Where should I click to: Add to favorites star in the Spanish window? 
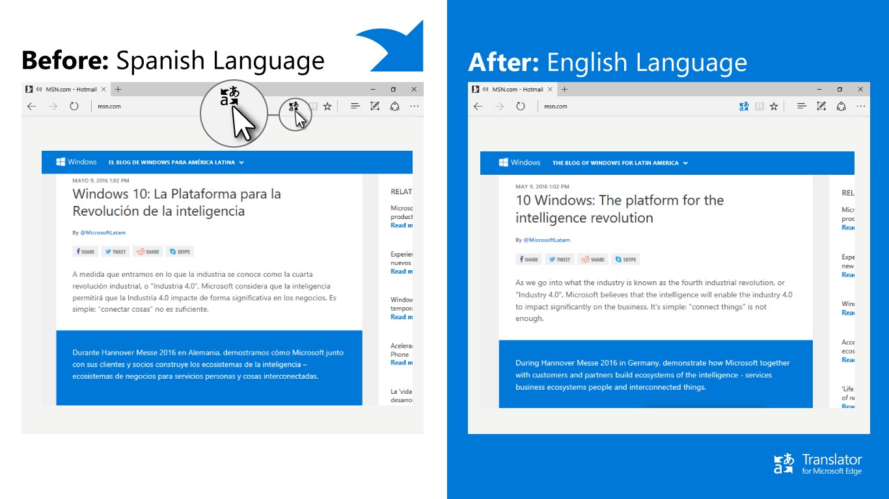327,107
